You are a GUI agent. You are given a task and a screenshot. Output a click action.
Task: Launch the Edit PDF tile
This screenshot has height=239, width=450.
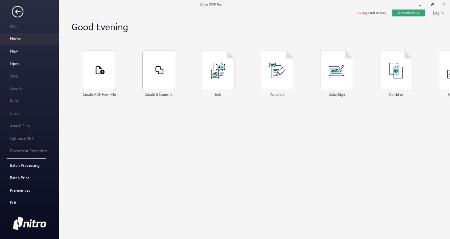coord(218,70)
